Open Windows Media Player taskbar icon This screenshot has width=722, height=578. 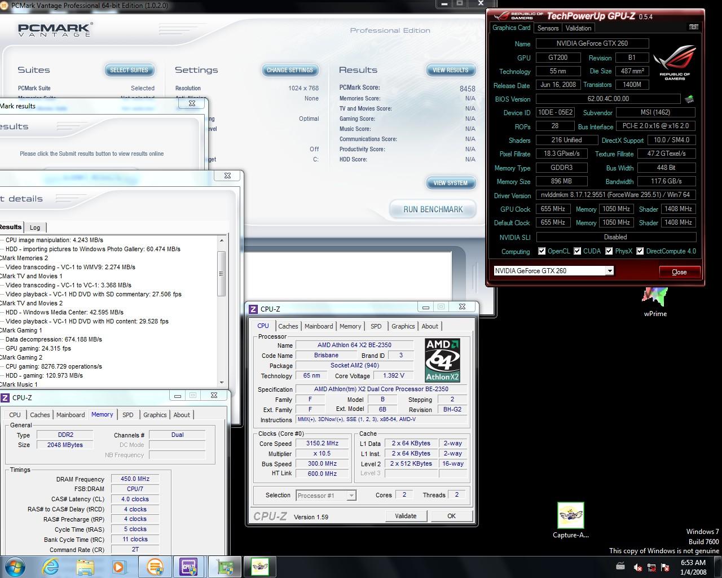(x=119, y=567)
